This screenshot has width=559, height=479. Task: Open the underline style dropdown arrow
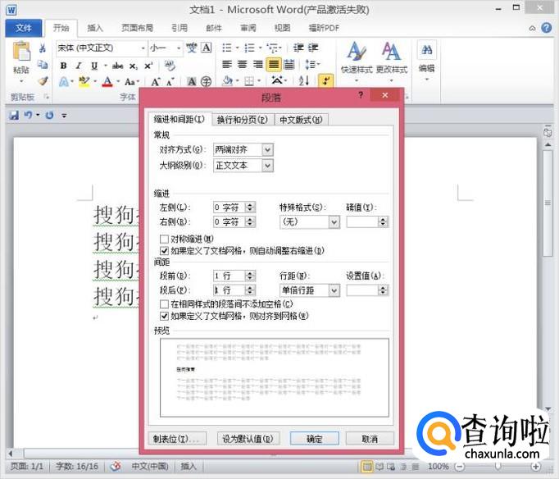click(x=105, y=66)
